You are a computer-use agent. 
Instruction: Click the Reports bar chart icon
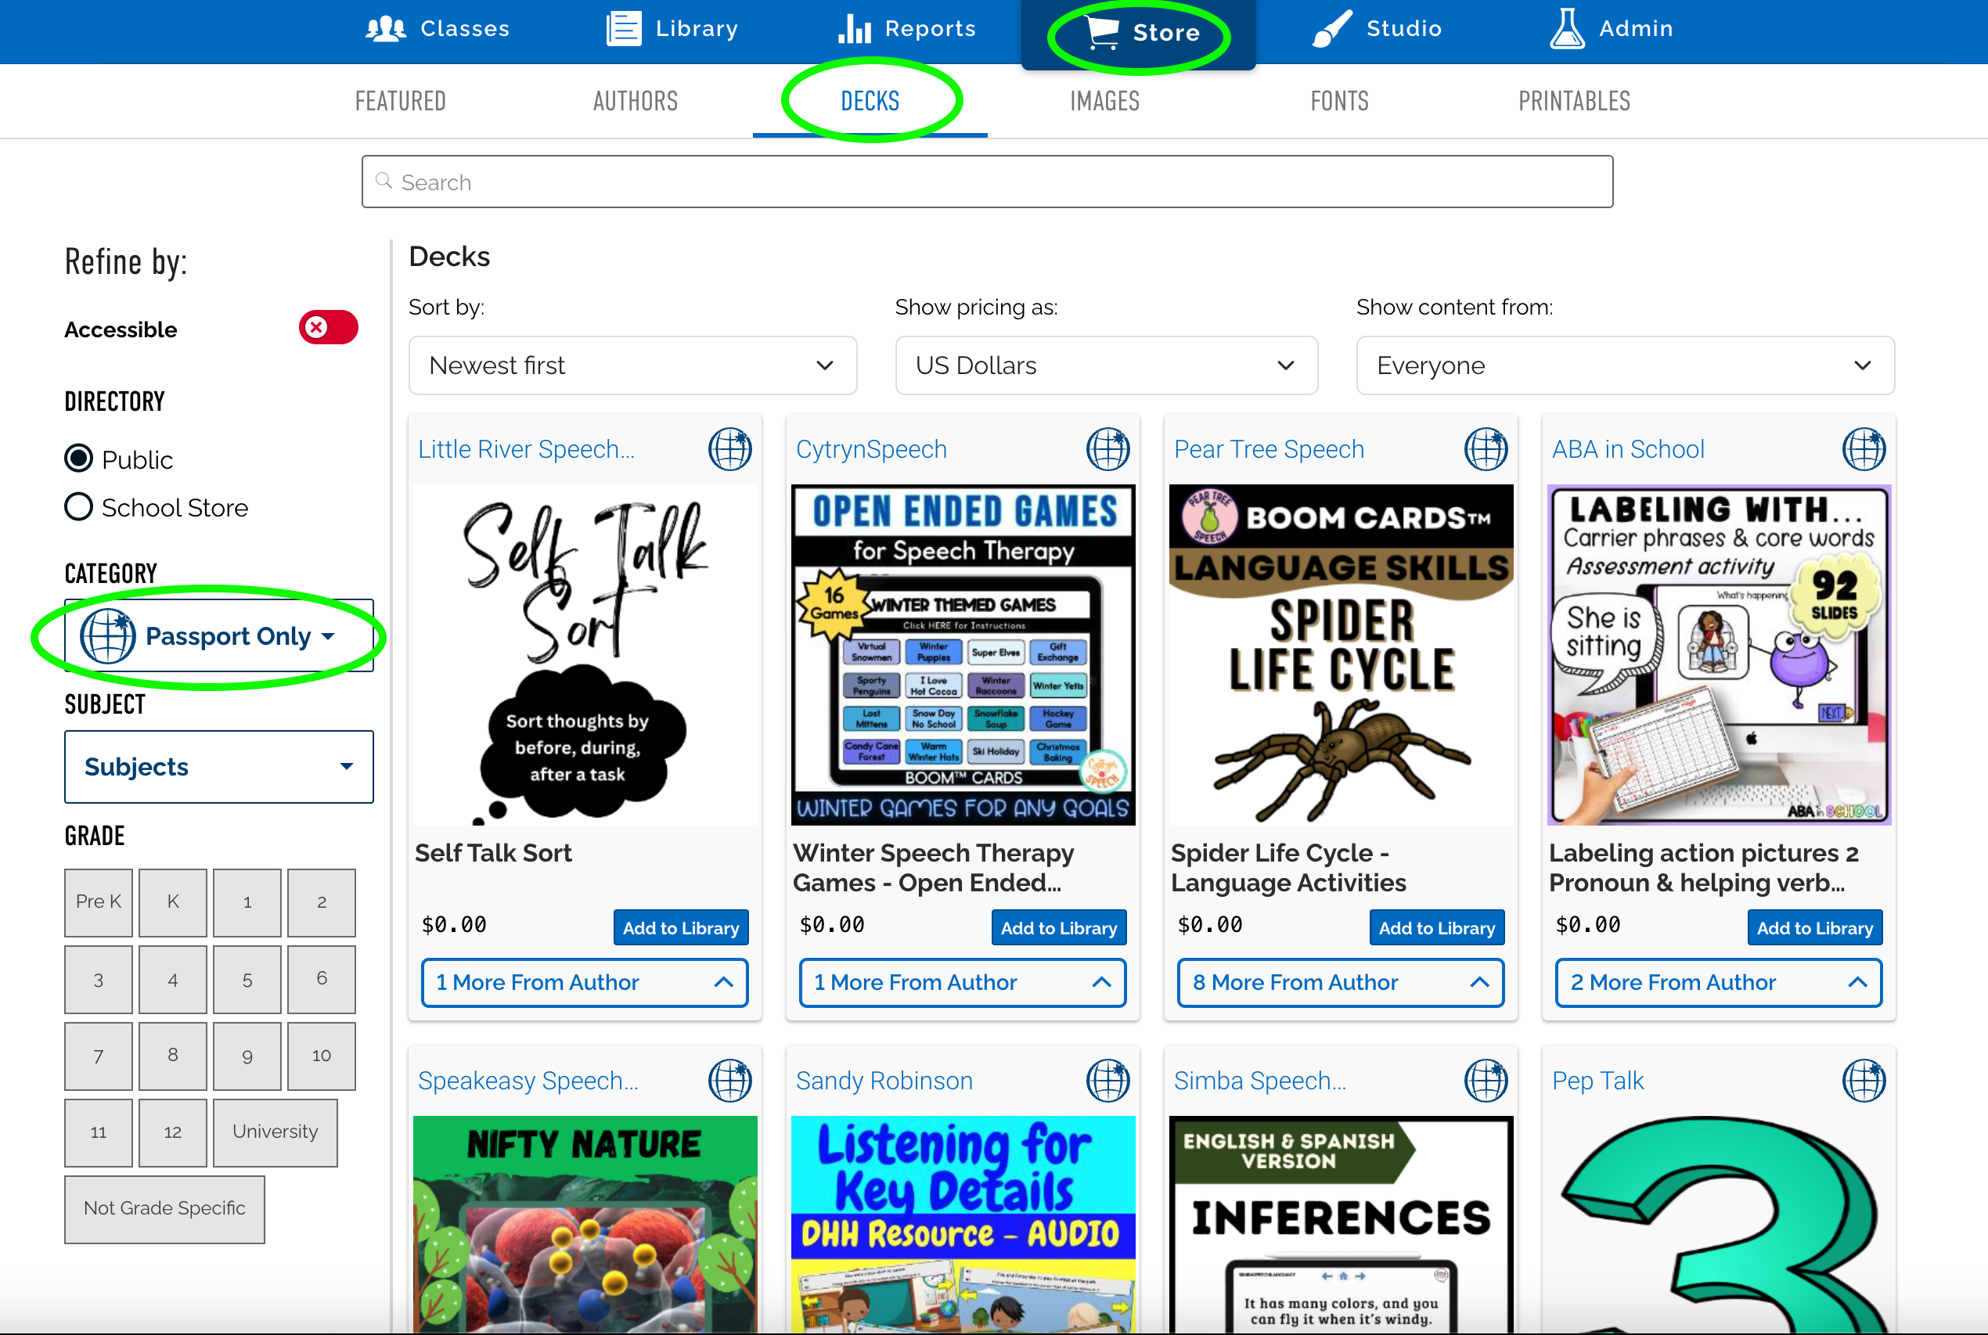(854, 29)
